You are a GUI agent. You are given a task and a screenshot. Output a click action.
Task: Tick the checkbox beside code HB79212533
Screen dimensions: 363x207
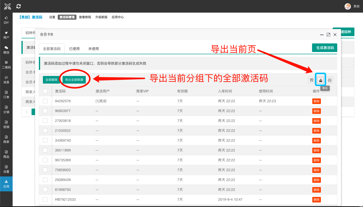45,199
